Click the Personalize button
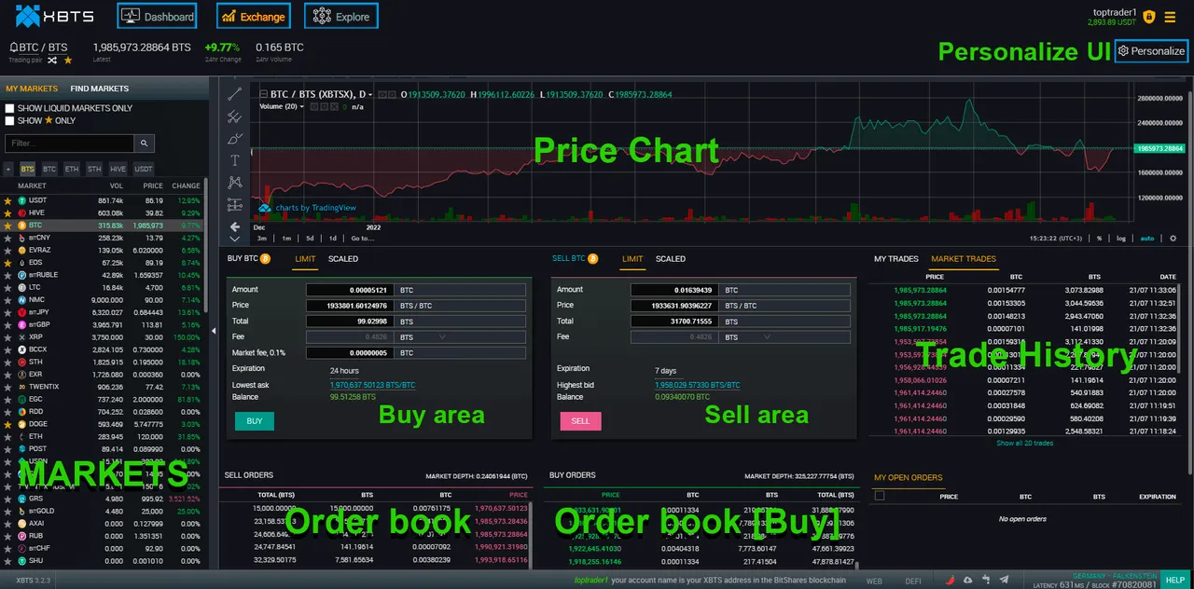The width and height of the screenshot is (1194, 589). pos(1151,51)
